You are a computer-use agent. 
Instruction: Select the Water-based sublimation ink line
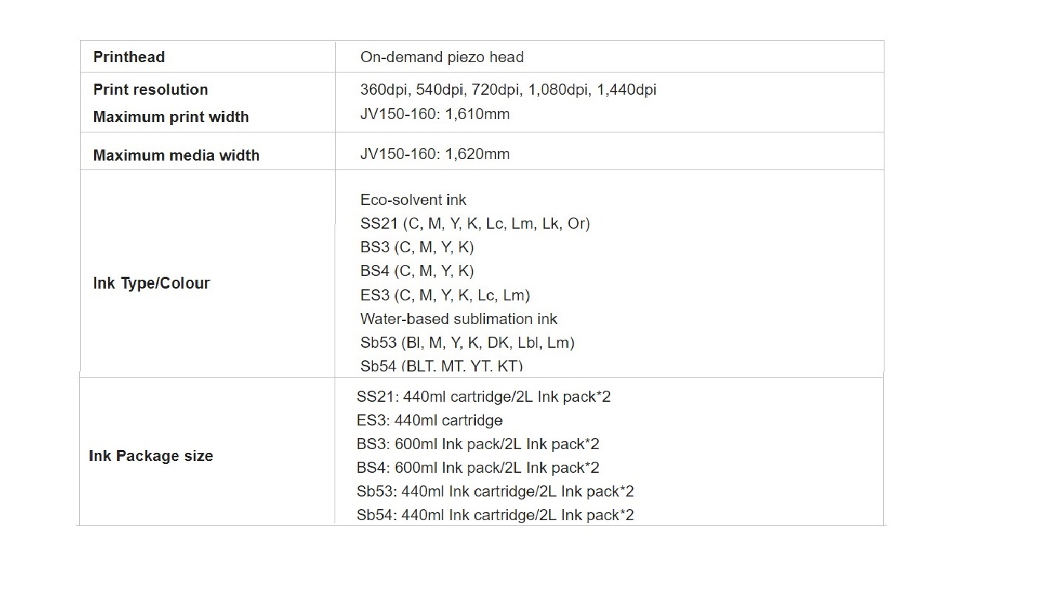[x=458, y=319]
